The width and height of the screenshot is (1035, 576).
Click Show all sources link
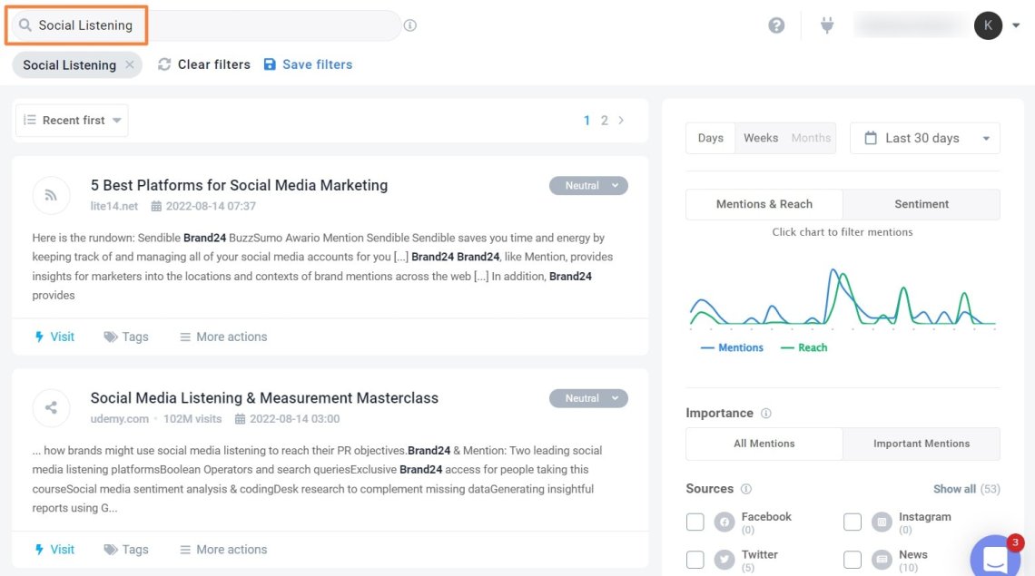click(x=954, y=489)
